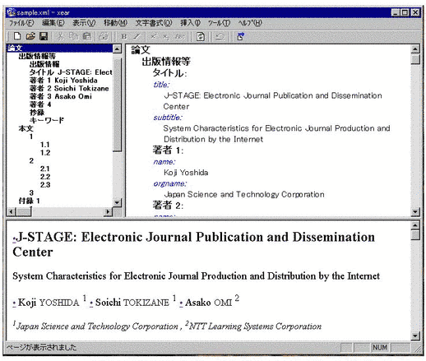Select the 本文 tree node
This screenshot has width=426, height=361.
25,128
